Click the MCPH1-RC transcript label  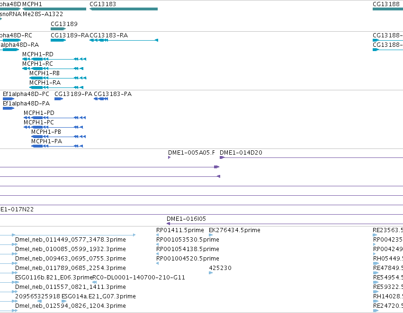[37, 64]
